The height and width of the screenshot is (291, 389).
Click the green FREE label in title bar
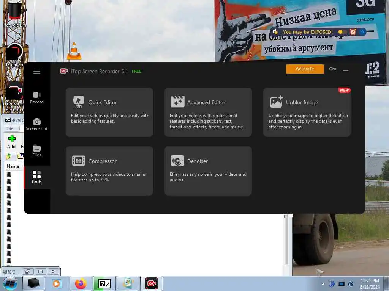(x=137, y=71)
